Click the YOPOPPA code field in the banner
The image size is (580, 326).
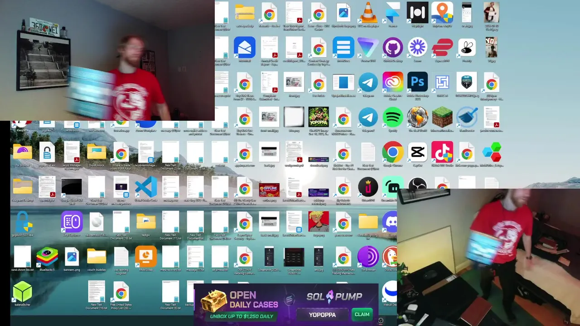point(323,314)
